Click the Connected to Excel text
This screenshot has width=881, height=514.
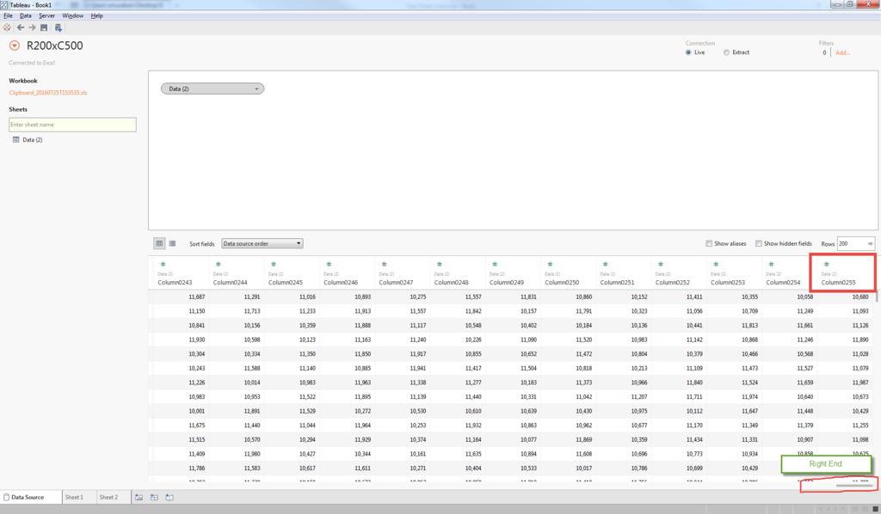32,63
